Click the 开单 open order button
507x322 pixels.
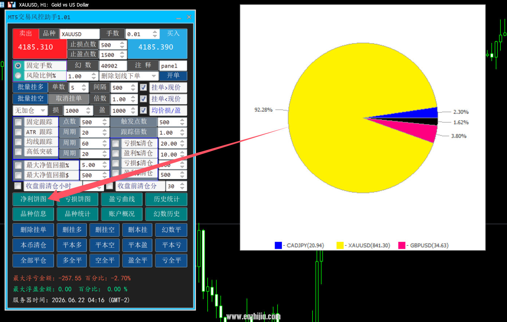173,75
